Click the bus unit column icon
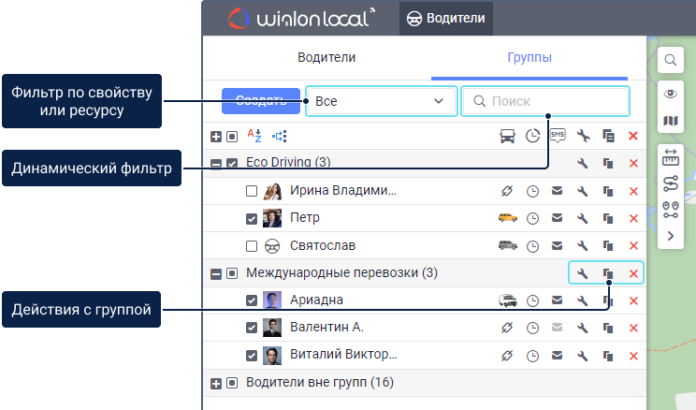 click(507, 136)
